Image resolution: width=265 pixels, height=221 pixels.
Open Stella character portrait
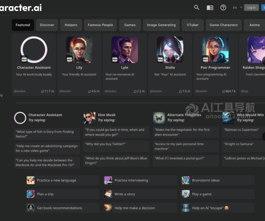coord(170,50)
